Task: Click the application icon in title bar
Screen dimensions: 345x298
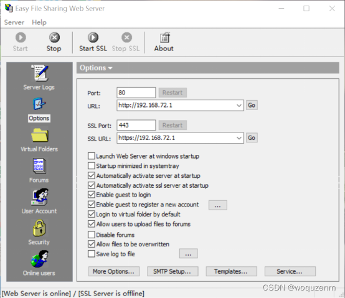Action: (x=9, y=8)
